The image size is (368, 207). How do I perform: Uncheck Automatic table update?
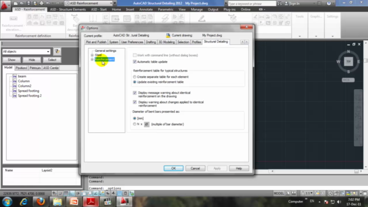[x=135, y=62]
